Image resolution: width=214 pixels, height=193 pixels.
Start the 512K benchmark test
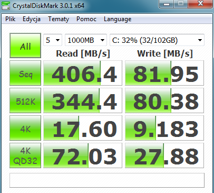(x=25, y=100)
